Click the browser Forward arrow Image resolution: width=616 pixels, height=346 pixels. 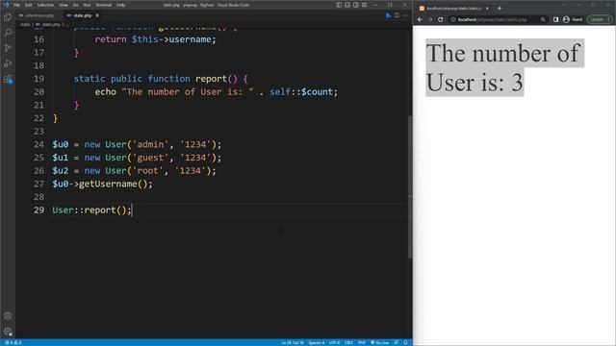pos(430,19)
